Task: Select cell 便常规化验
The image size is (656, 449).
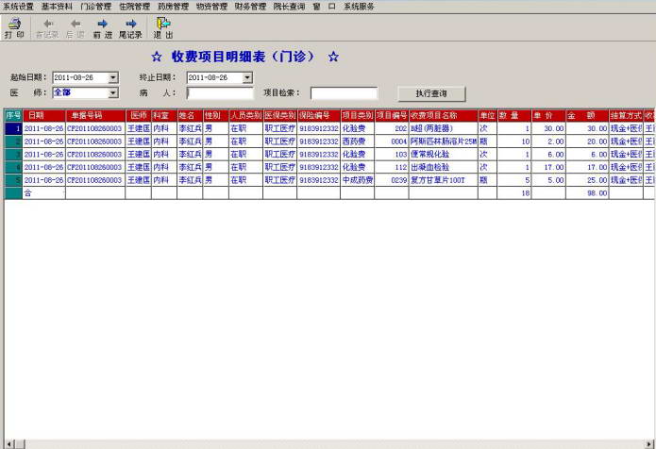Action: 443,155
